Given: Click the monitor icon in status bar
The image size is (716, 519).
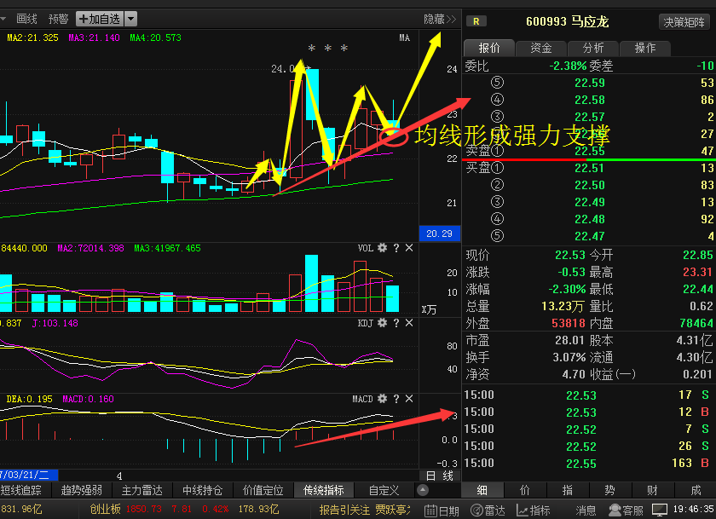Looking at the screenshot, I should coord(660,510).
